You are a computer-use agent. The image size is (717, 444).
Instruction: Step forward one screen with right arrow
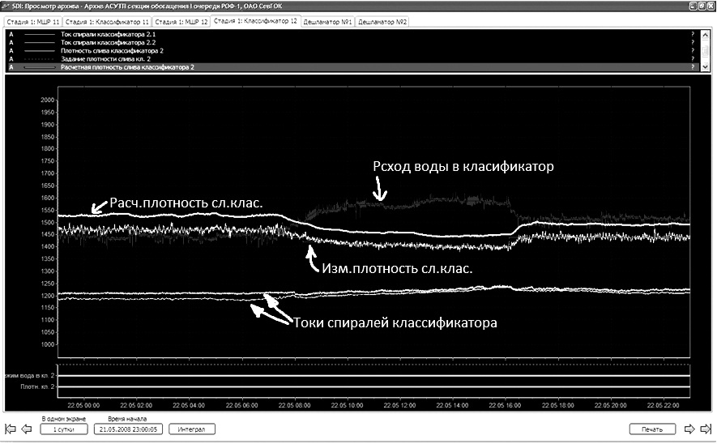(x=689, y=429)
